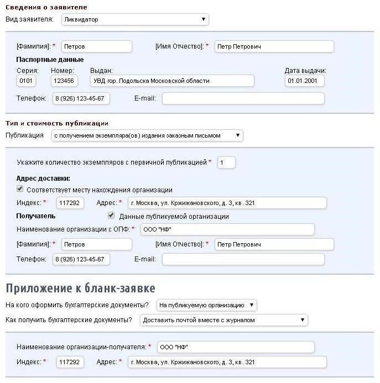Click the delivery Индекс field

point(70,203)
